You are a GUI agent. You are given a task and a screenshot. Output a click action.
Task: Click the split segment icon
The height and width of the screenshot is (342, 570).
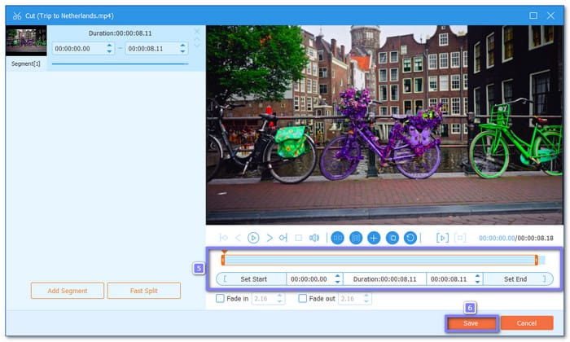point(337,238)
